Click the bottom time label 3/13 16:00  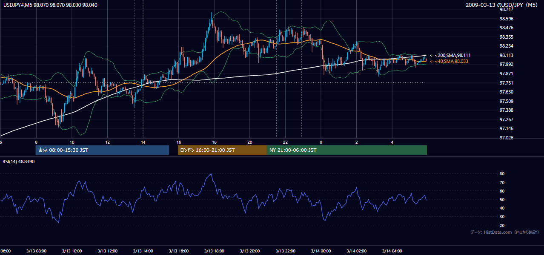(178, 251)
